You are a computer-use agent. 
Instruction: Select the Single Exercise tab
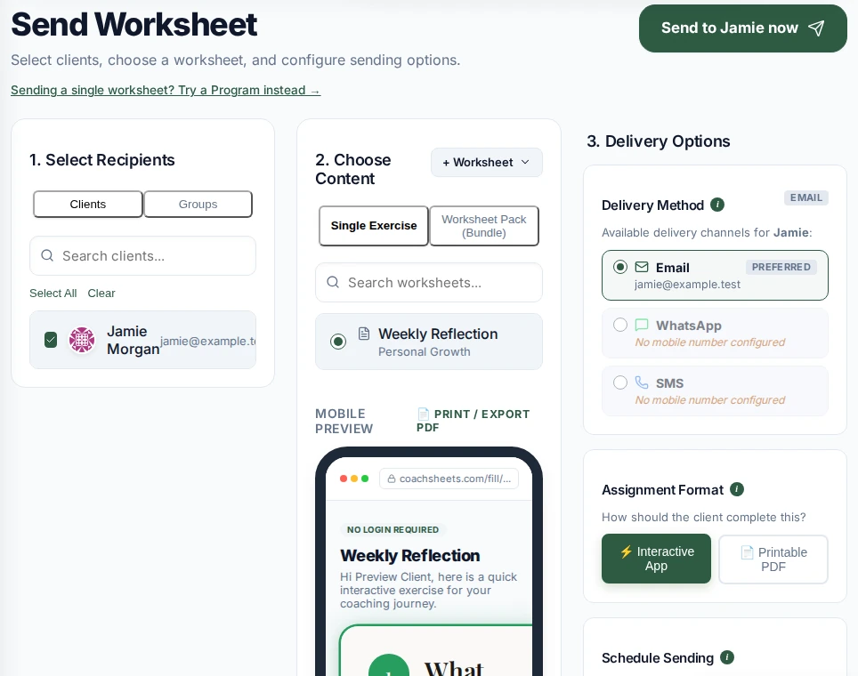(x=374, y=226)
